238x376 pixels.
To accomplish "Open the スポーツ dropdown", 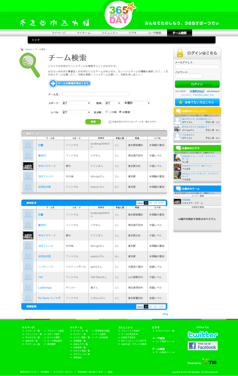I will click(x=76, y=103).
